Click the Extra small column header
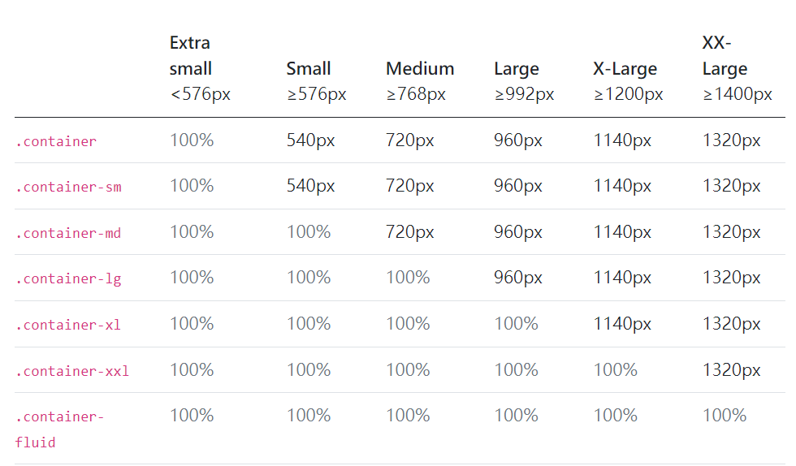 (191, 55)
